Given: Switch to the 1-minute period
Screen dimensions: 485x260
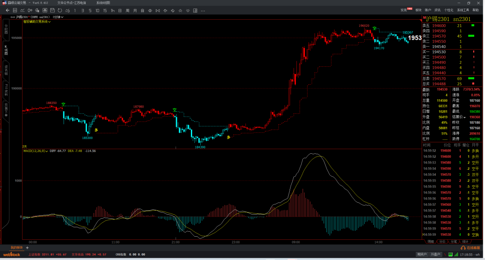Looking at the screenshot, I should (75, 10).
